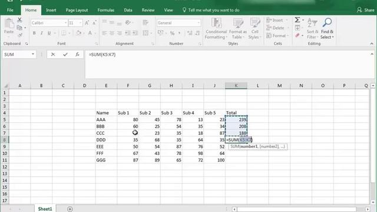Open the Calibri font name dropdown

click(x=65, y=23)
